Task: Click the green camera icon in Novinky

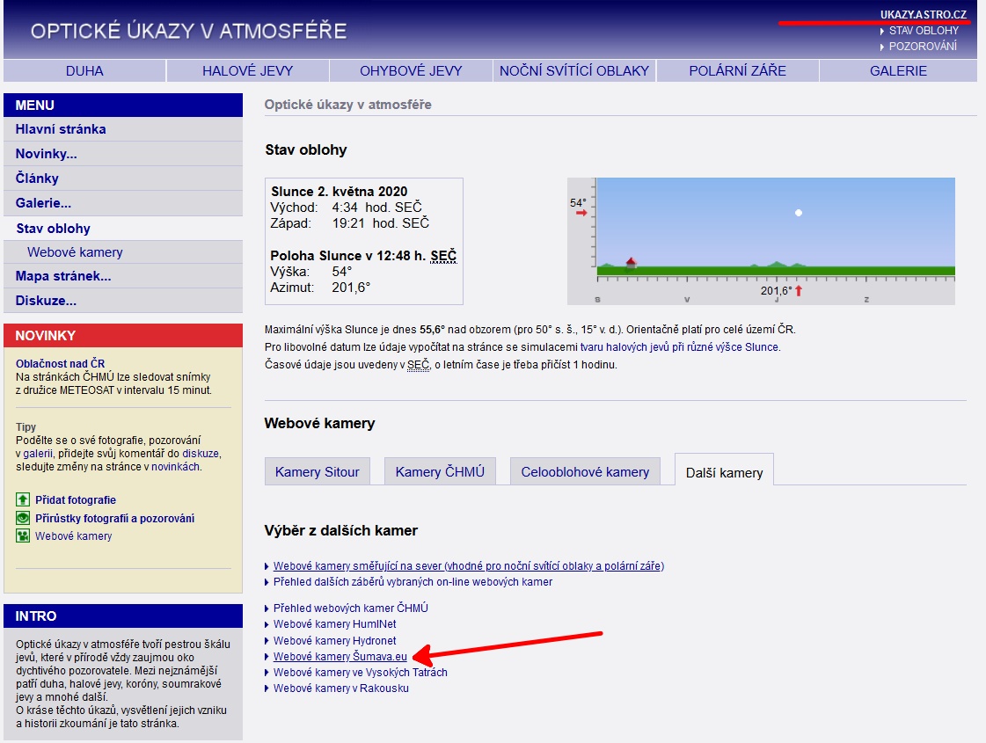Action: click(x=23, y=535)
